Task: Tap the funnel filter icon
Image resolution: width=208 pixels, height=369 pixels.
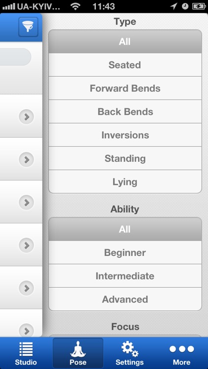Action: point(28,27)
